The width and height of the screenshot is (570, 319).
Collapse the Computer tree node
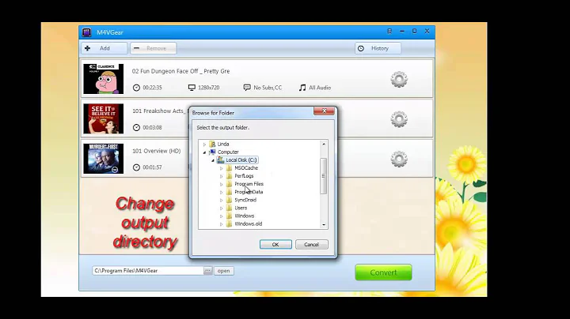204,152
